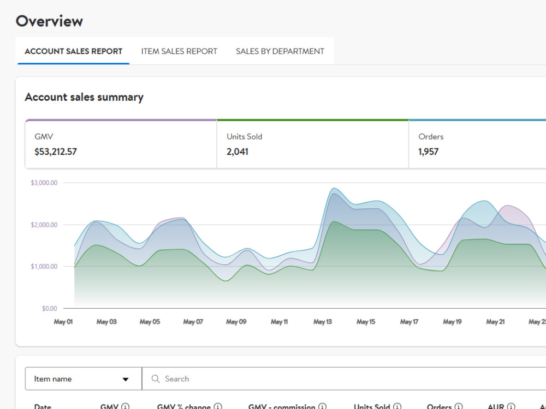Click the $1,000.00 axis label
546x409 pixels.
(44, 267)
